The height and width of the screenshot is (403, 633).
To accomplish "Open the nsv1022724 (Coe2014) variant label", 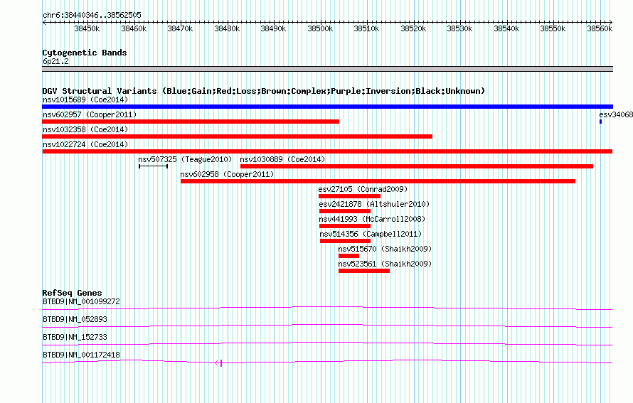I will pyautogui.click(x=85, y=144).
